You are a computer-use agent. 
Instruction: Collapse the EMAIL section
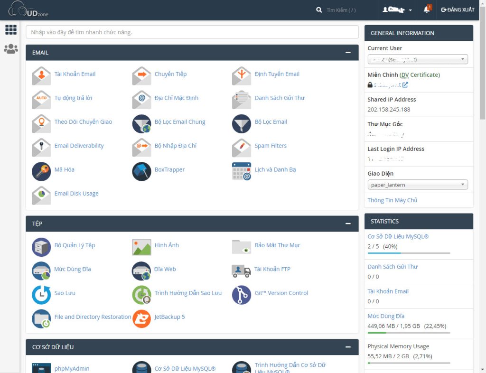348,53
